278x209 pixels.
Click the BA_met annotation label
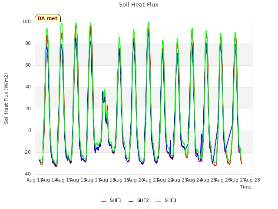48,18
